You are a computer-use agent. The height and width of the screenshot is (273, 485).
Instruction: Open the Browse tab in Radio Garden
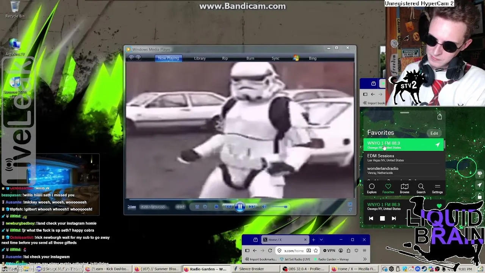[x=405, y=188]
